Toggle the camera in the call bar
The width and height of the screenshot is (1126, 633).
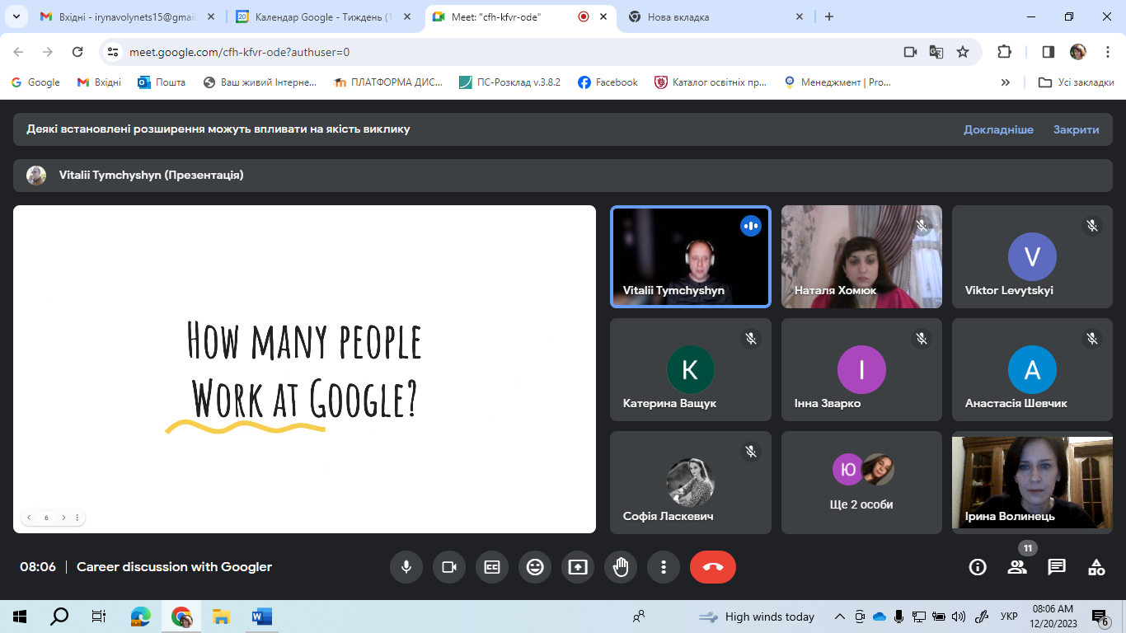[449, 567]
